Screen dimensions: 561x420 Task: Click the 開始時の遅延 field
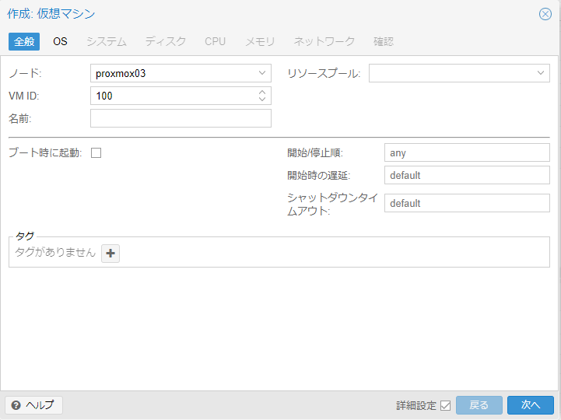[467, 175]
